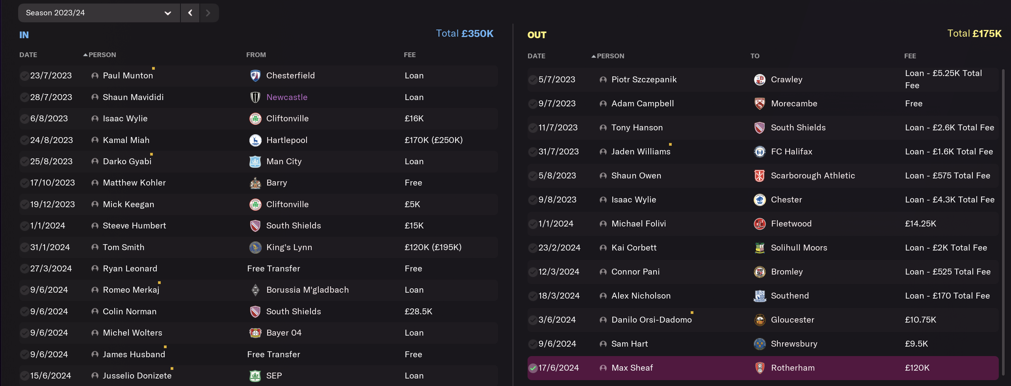Click the Bayer 04 club badge
The height and width of the screenshot is (386, 1011).
(255, 333)
